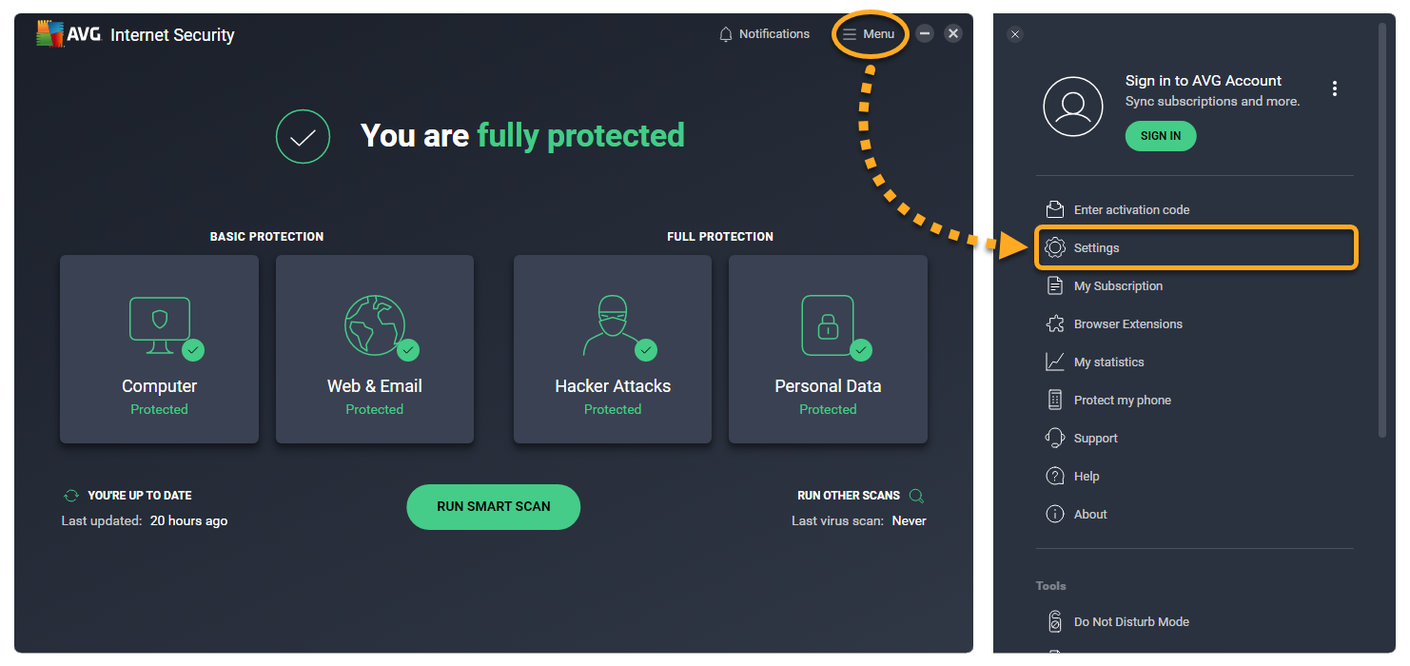Screen dimensions: 1410x666
Task: Open My Subscription entry
Action: point(1118,285)
